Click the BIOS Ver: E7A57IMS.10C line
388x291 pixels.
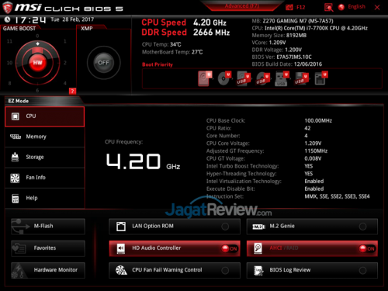[x=282, y=57]
